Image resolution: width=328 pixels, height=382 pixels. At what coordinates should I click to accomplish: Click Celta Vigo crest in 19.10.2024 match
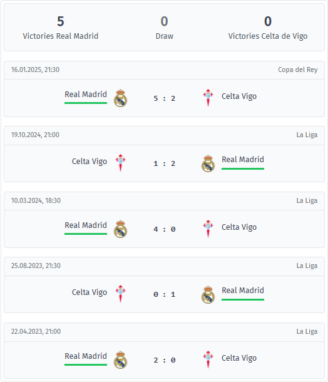[x=120, y=163]
